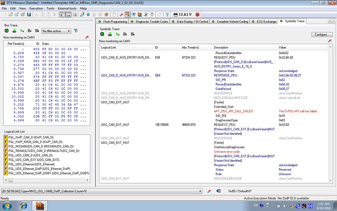Open the Execution menu
Image resolution: width=337 pixels, height=211 pixels.
(x=36, y=8)
